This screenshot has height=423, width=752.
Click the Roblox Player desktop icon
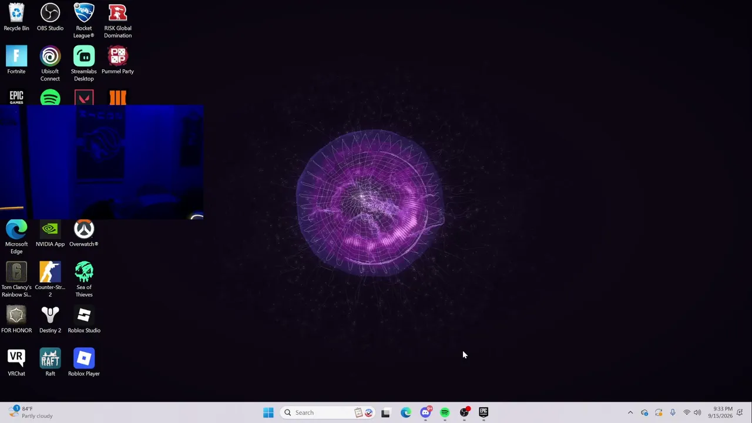tap(84, 362)
